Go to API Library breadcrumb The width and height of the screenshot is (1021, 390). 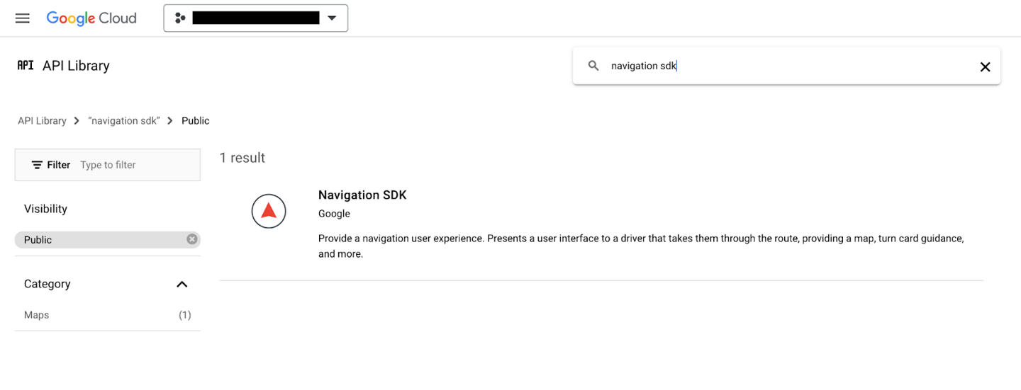42,121
